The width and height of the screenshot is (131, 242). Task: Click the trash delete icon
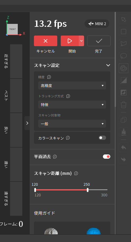click(124, 105)
